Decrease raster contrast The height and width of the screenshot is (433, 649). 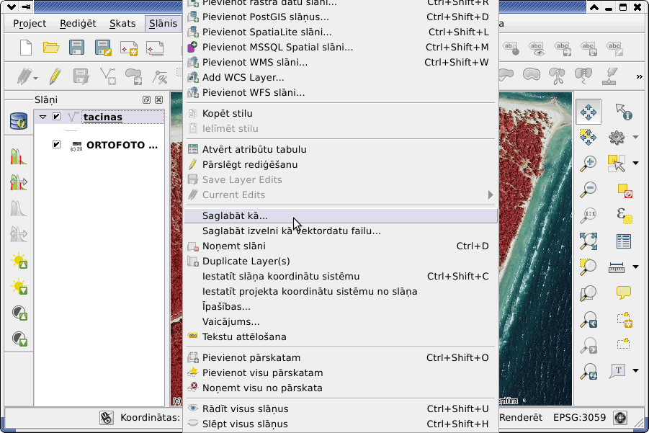(19, 338)
